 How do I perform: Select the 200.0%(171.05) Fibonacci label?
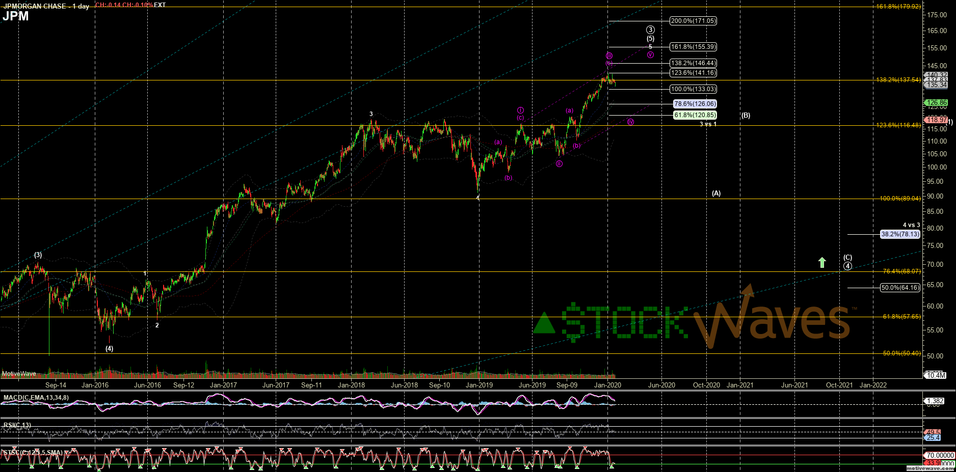coord(693,21)
